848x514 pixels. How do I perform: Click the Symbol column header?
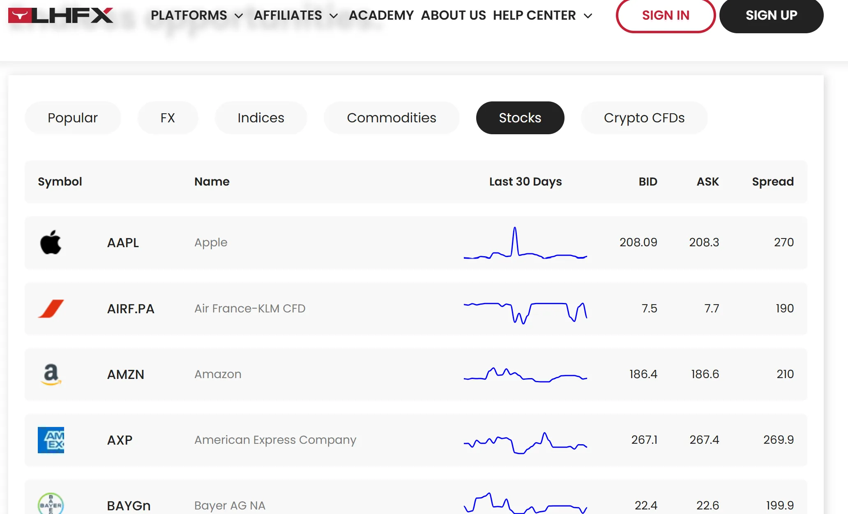click(60, 181)
